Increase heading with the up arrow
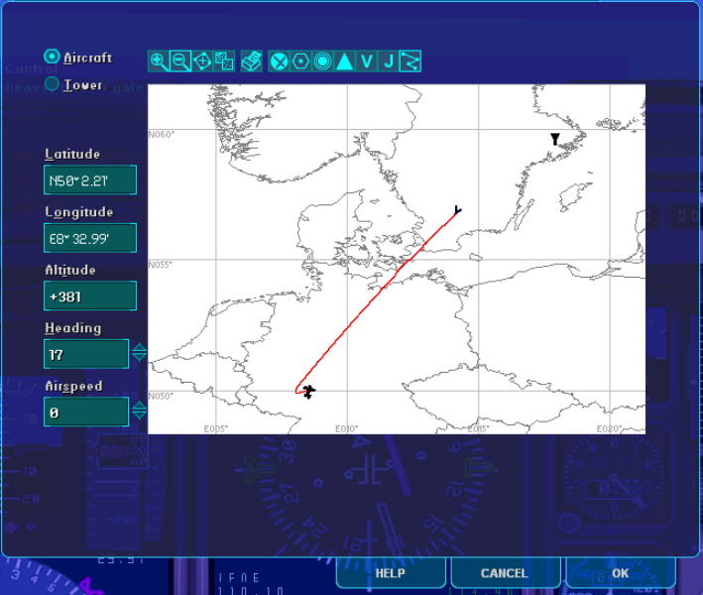The image size is (703, 595). pyautogui.click(x=140, y=347)
